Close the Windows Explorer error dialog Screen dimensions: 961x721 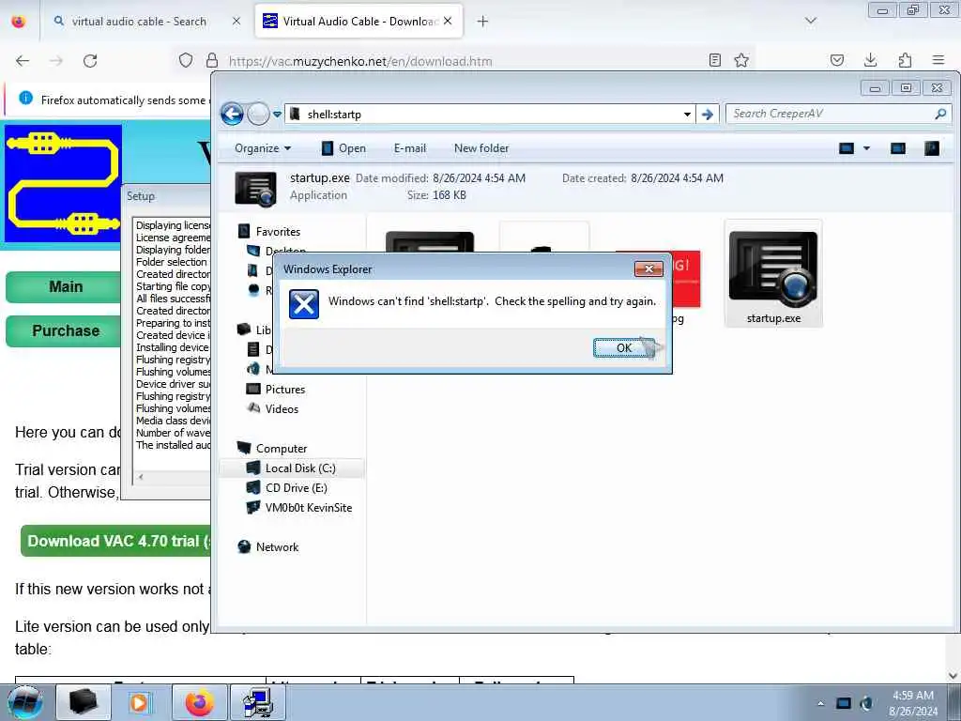648,268
